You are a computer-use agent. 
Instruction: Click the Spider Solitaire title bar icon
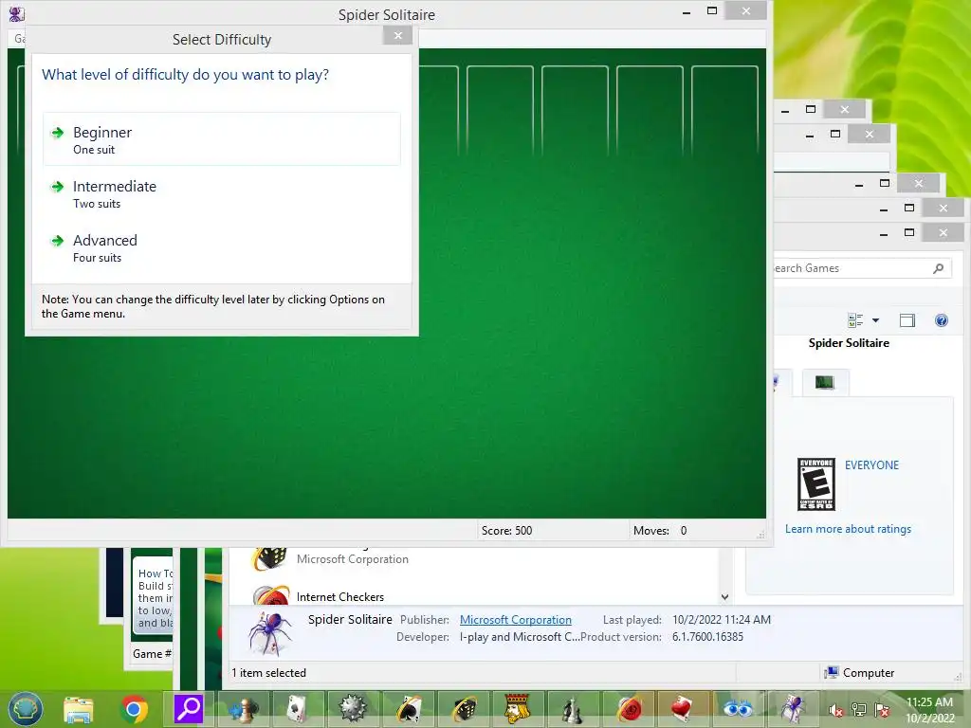(16, 13)
